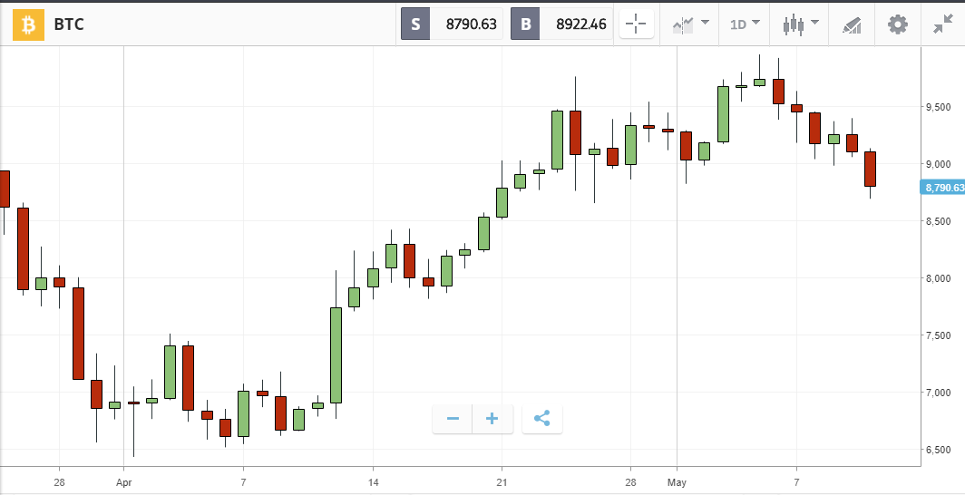Image resolution: width=965 pixels, height=495 pixels.
Task: Click the S sell button
Action: (415, 24)
